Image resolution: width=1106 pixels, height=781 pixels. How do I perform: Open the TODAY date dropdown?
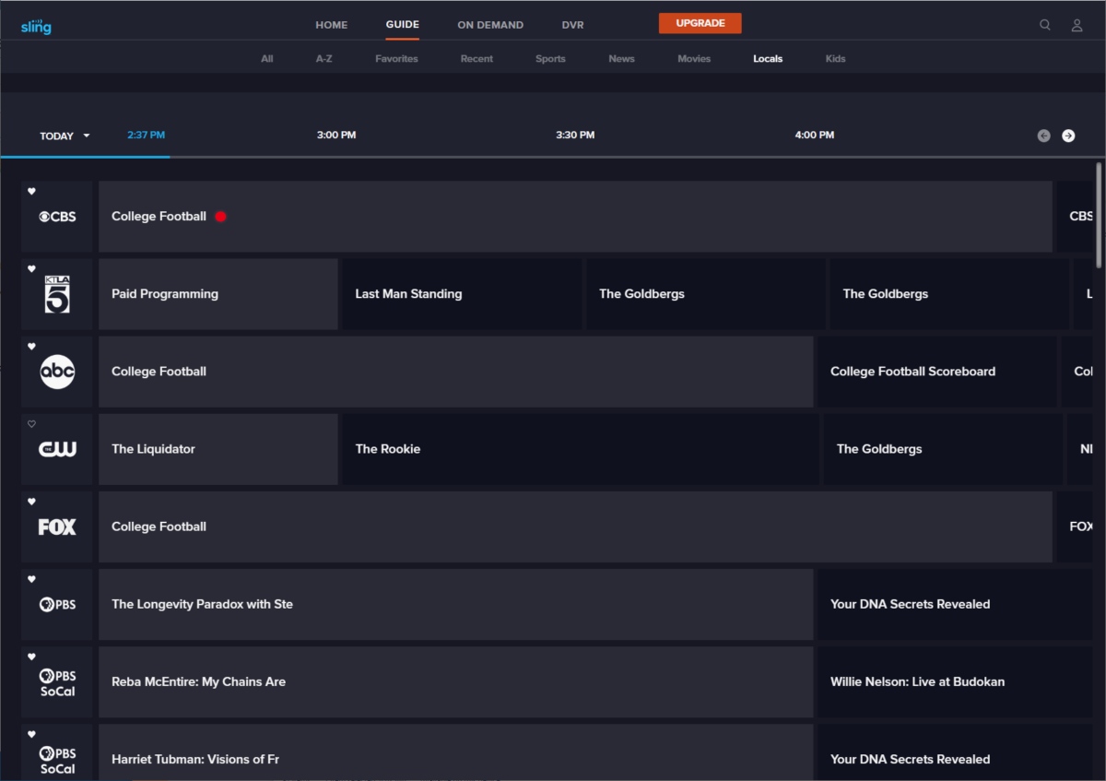tap(65, 136)
